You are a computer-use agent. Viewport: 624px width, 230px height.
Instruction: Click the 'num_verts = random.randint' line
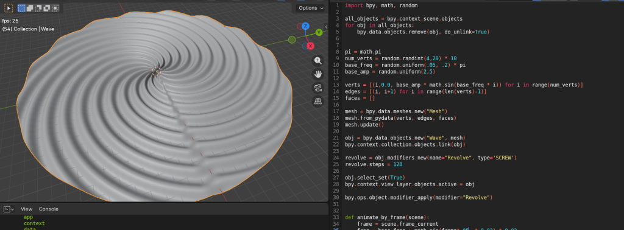(401, 58)
